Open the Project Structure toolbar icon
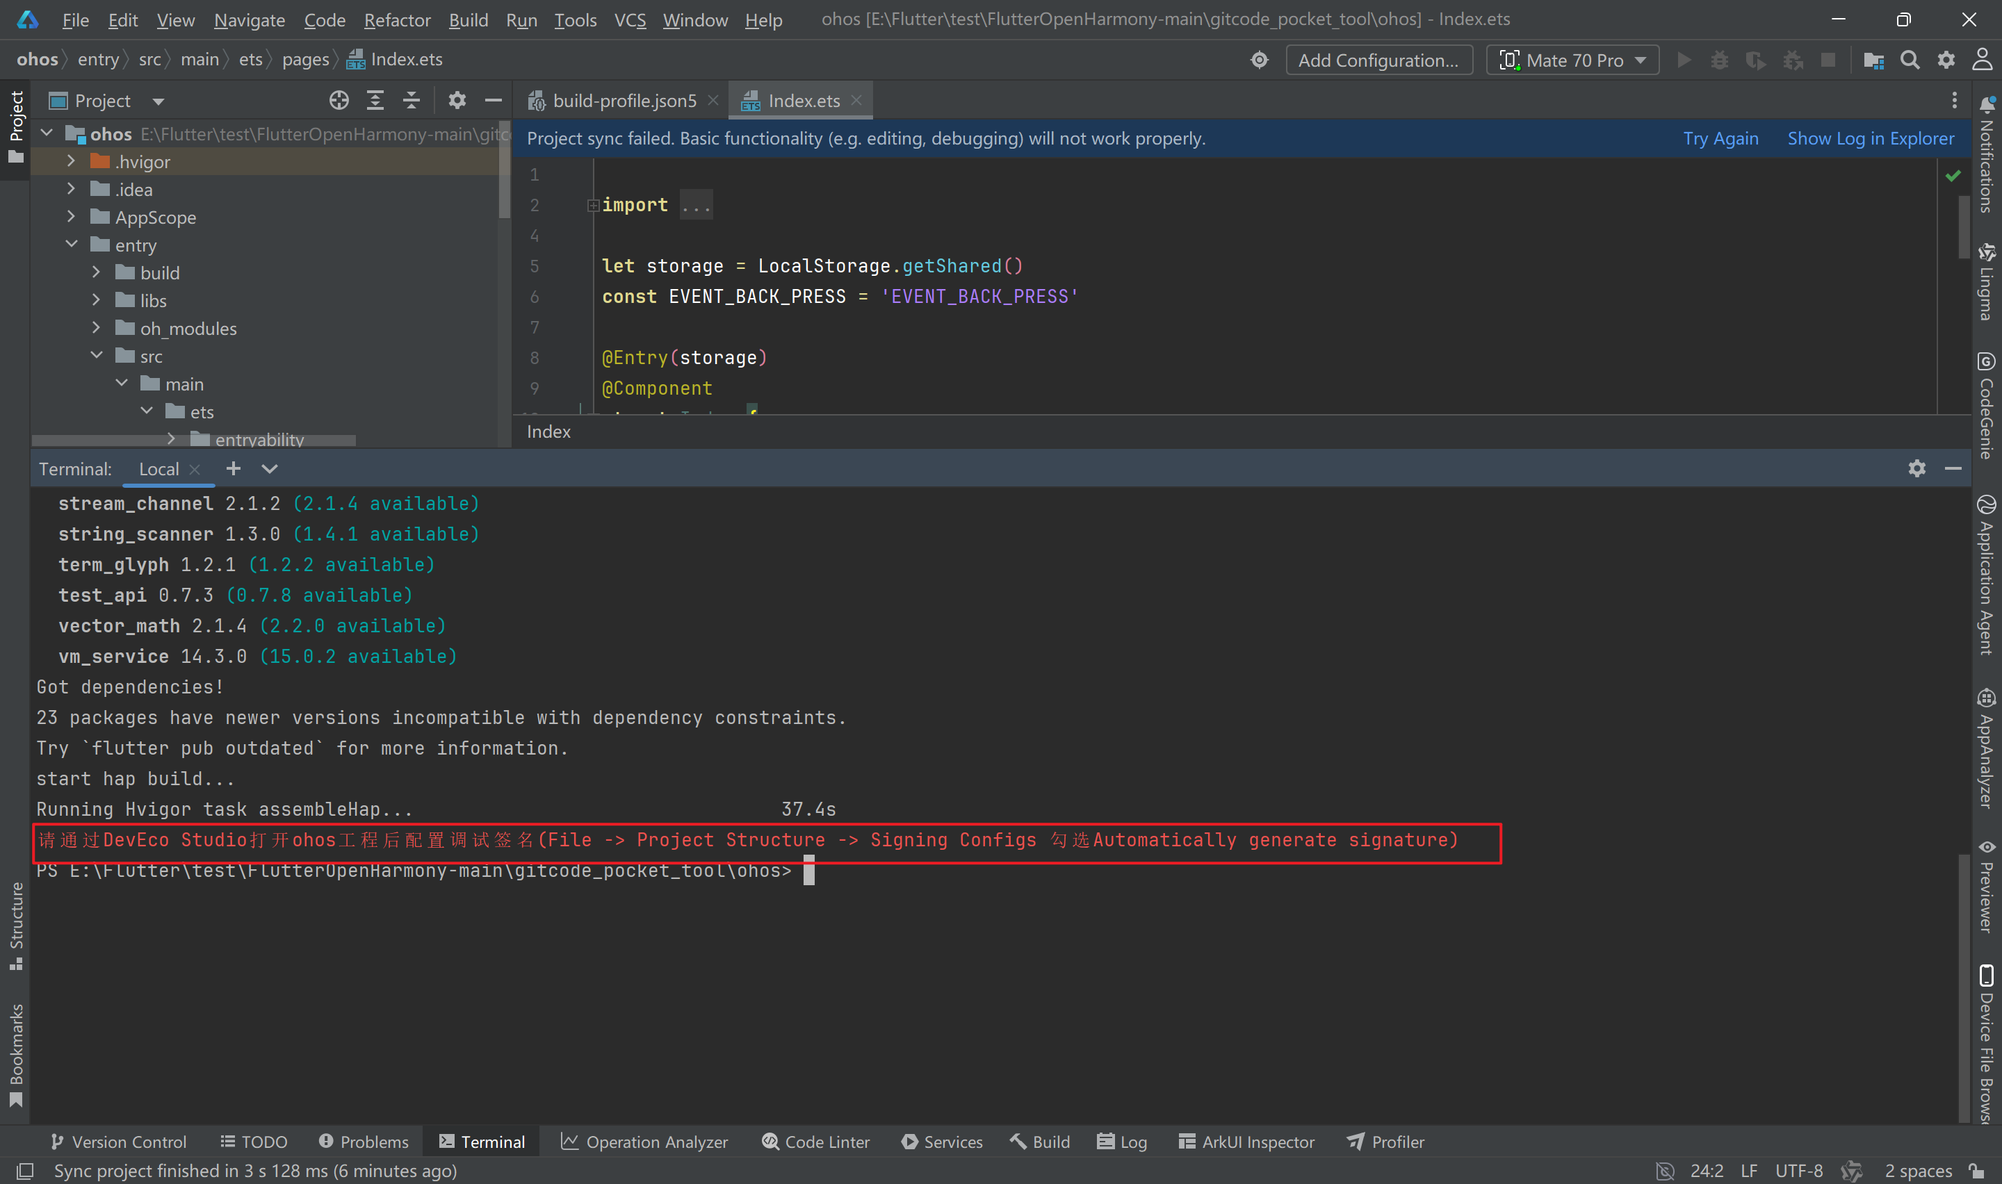The width and height of the screenshot is (2002, 1184). (1873, 60)
